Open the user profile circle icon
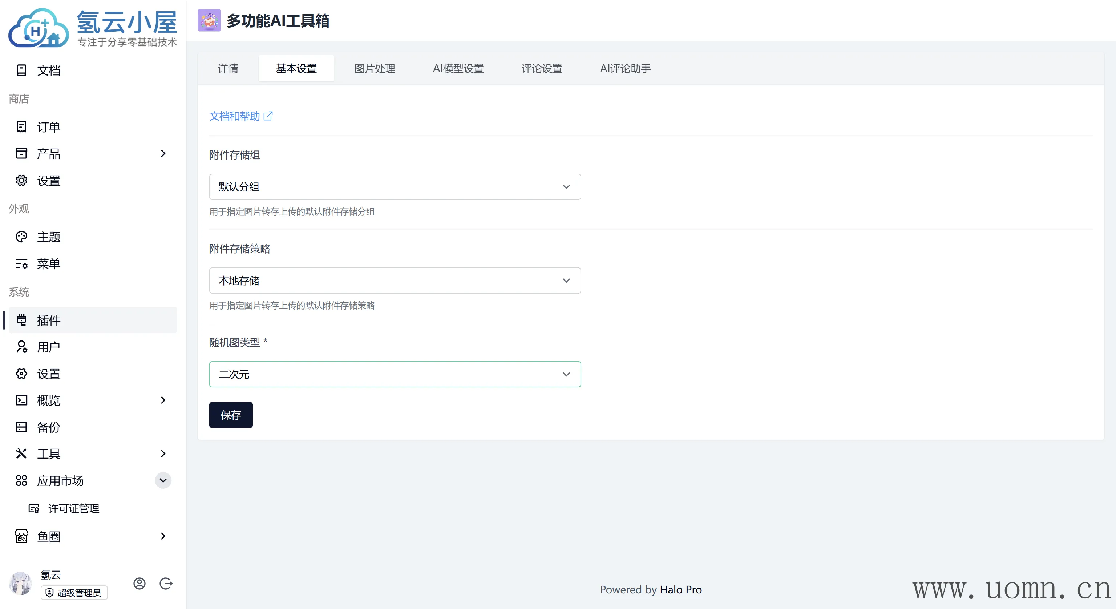1116x609 pixels. 139,584
